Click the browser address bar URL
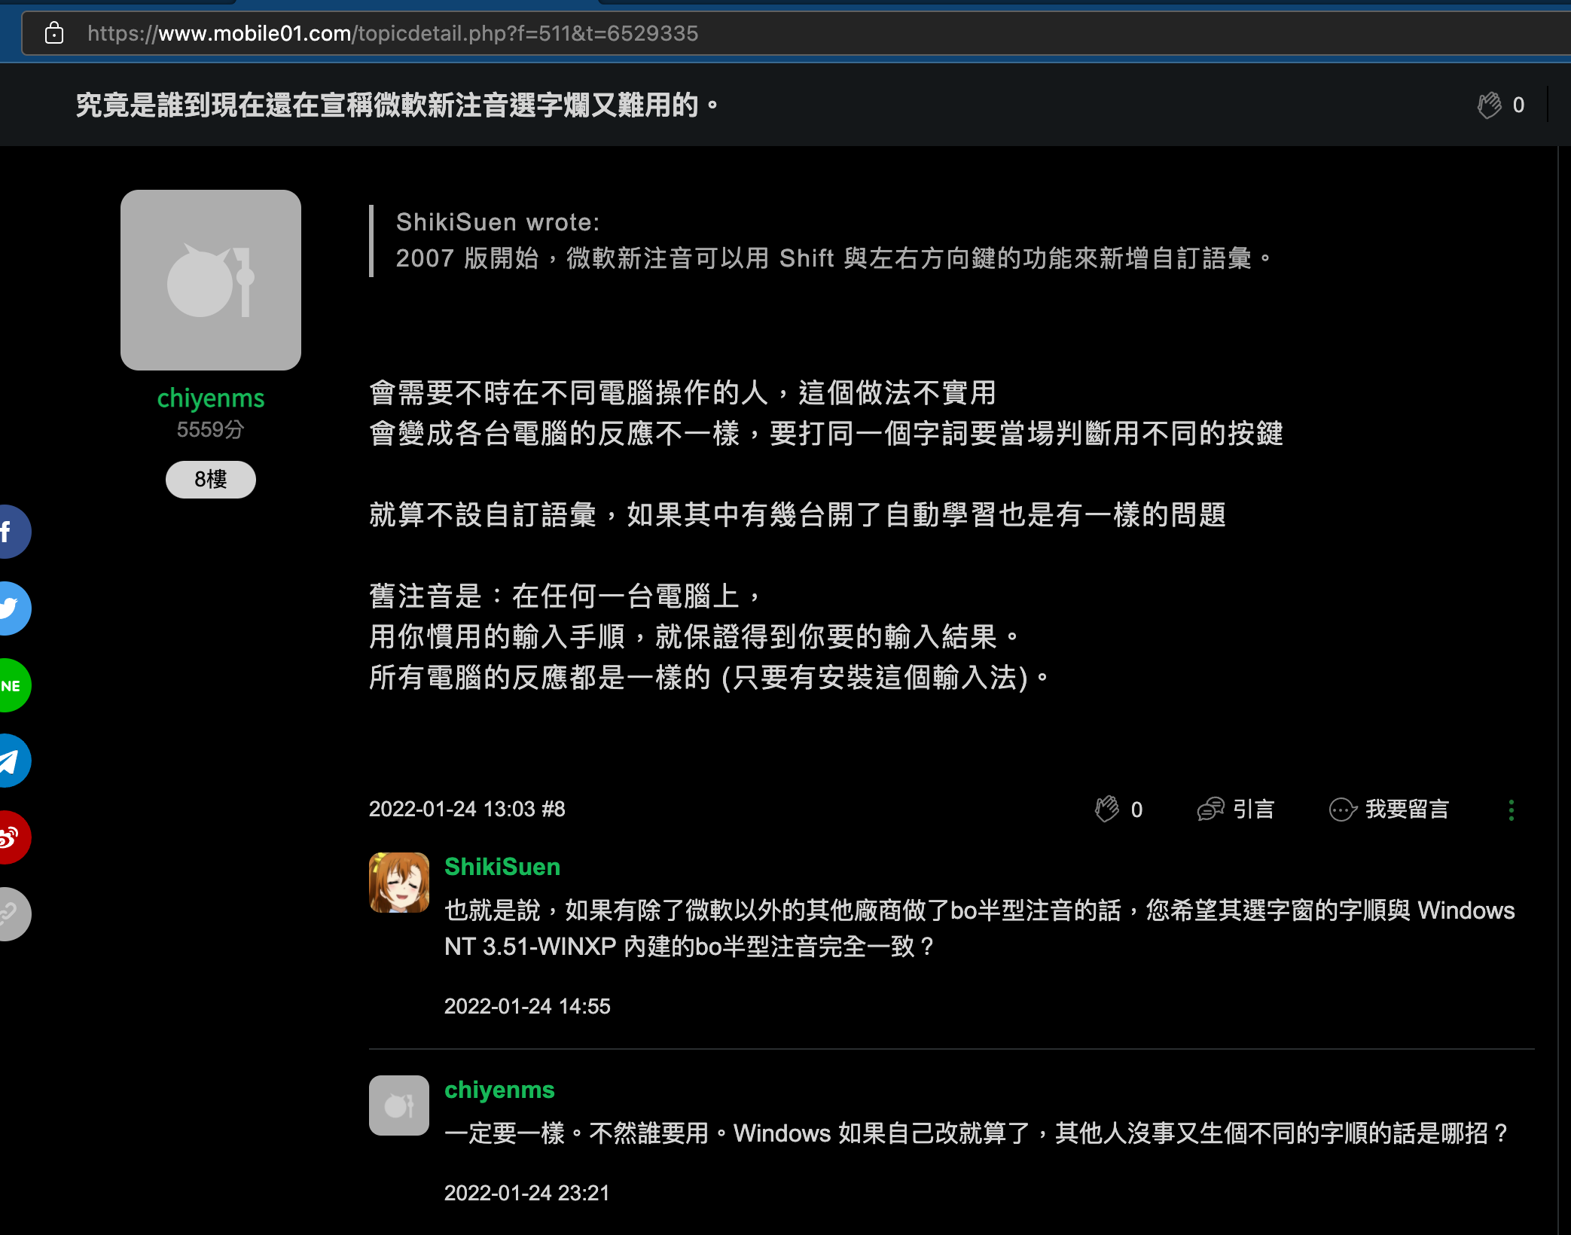1571x1235 pixels. [x=392, y=33]
